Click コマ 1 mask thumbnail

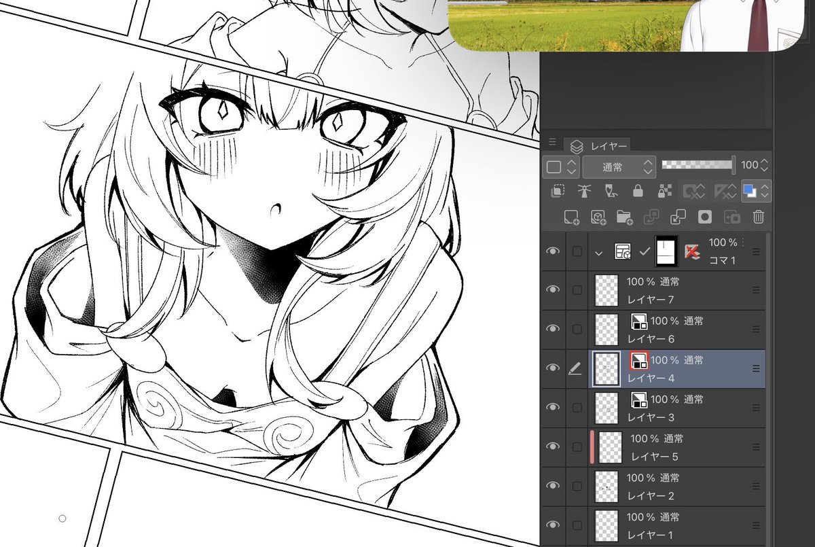pos(666,251)
